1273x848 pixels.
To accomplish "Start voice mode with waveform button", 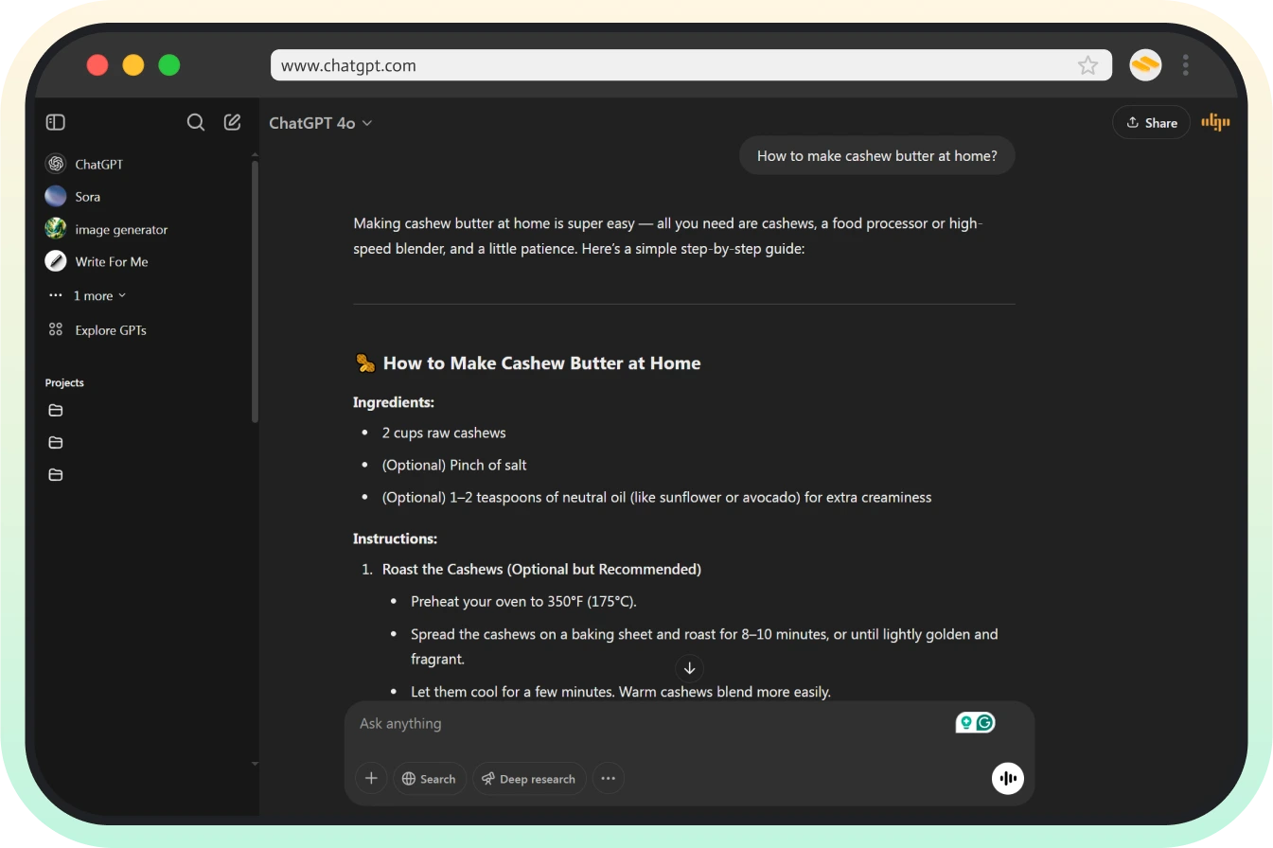I will (1007, 778).
